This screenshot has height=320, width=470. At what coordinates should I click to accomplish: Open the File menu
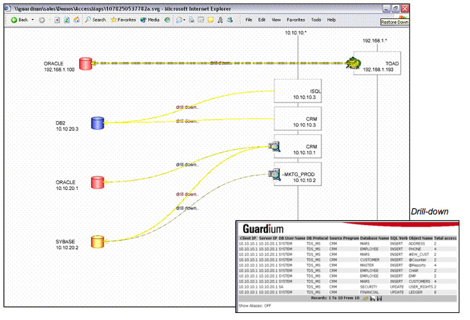[x=249, y=20]
